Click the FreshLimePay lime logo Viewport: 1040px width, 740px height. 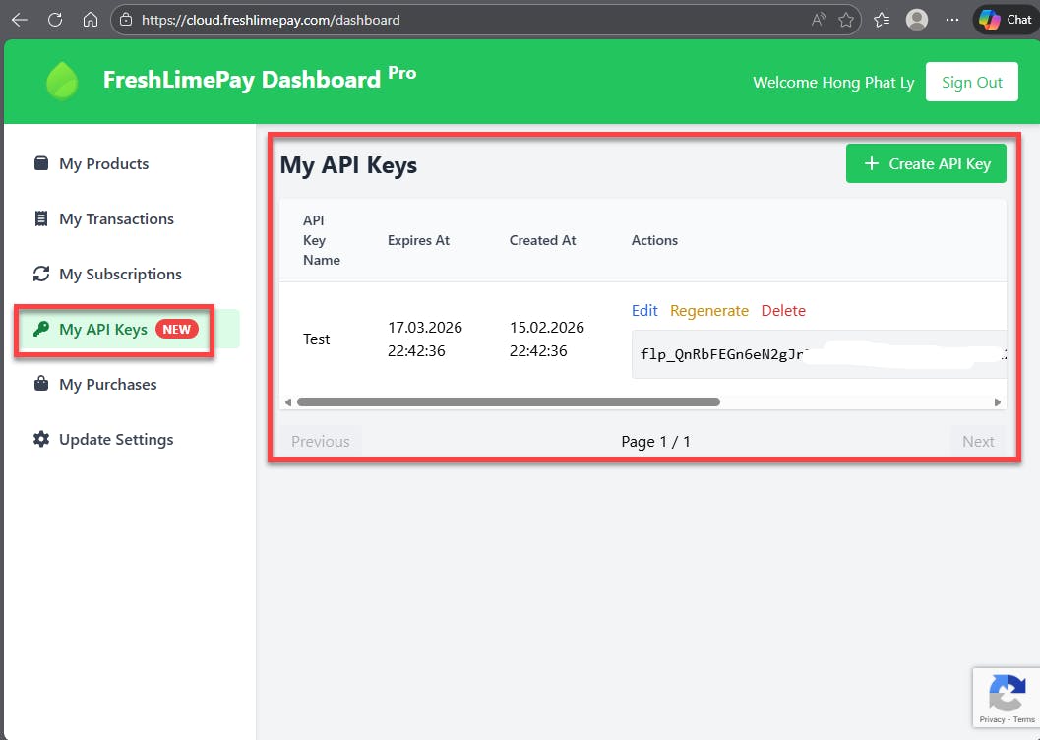click(62, 81)
